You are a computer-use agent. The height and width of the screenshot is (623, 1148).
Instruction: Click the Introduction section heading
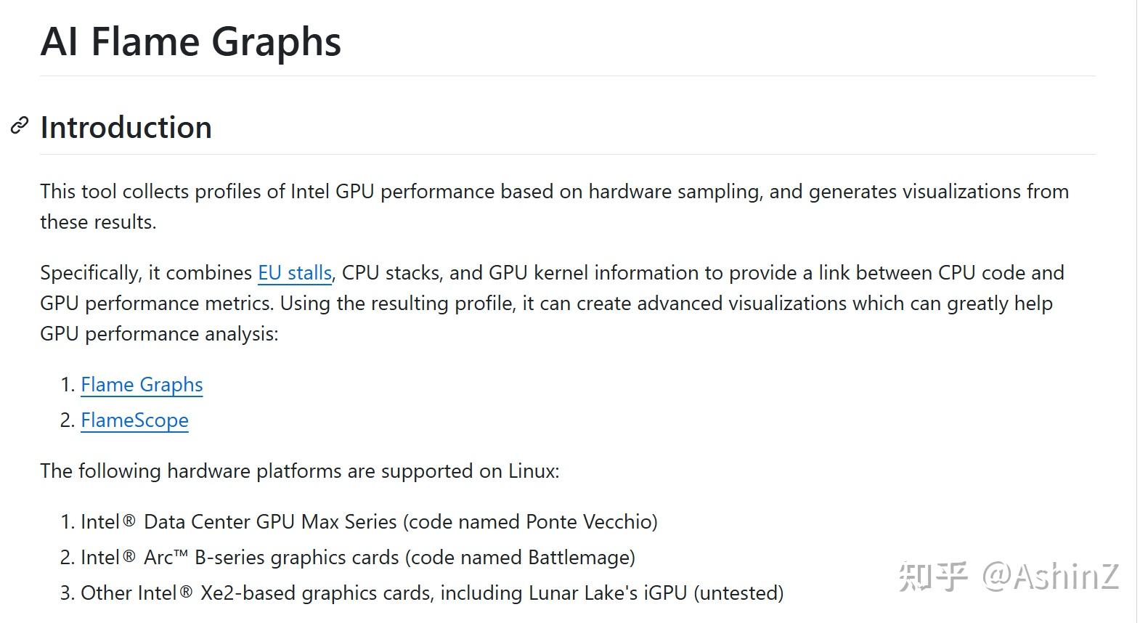click(126, 128)
